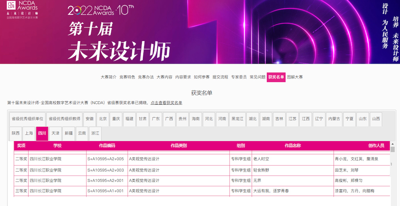The image size is (400, 206).
Task: Select the 安徽 province tab
Action: pos(89,119)
